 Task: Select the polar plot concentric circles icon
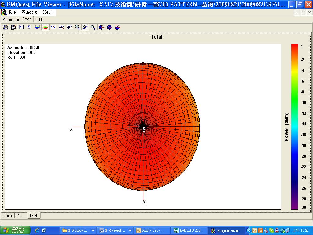pyautogui.click(x=29, y=27)
